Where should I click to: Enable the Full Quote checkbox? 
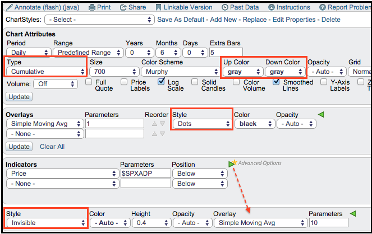[89, 82]
